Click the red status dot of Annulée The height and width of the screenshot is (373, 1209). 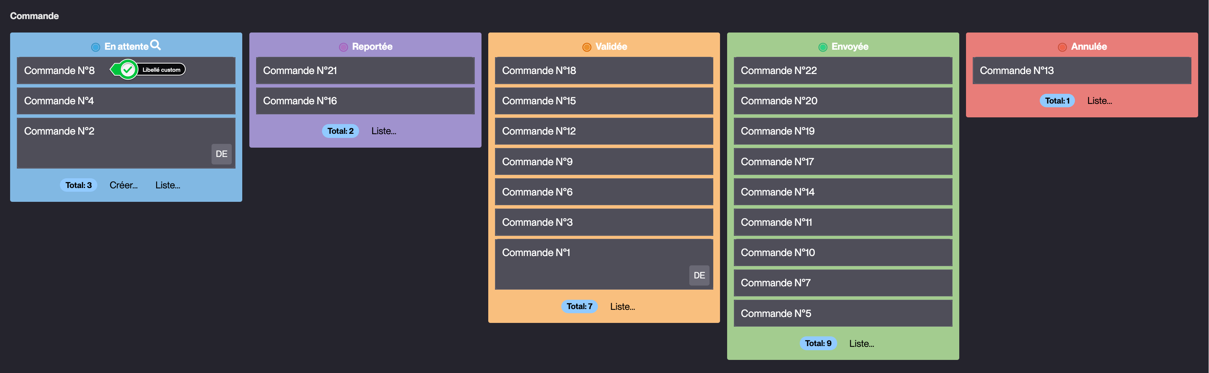point(1063,47)
